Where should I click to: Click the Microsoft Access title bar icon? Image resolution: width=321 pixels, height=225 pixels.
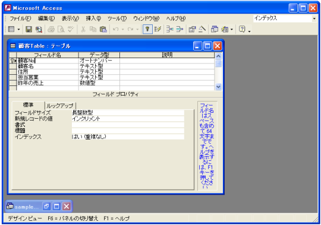tap(8, 8)
